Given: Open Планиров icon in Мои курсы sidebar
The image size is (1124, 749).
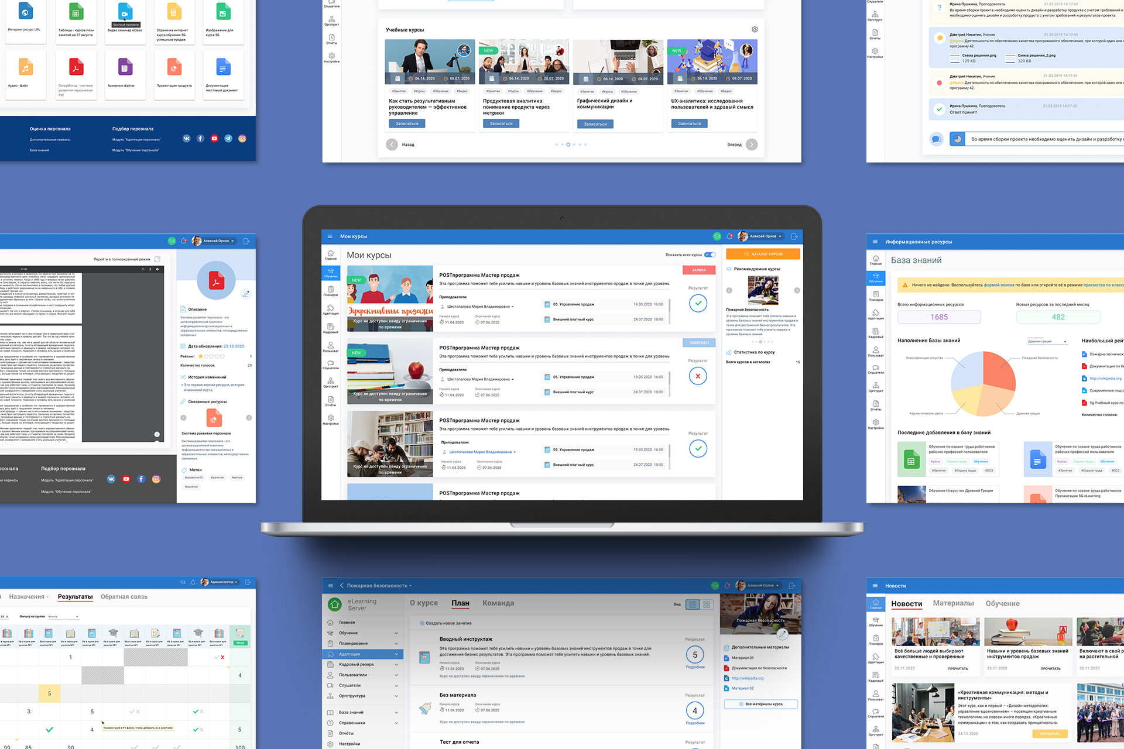Looking at the screenshot, I should 331,291.
